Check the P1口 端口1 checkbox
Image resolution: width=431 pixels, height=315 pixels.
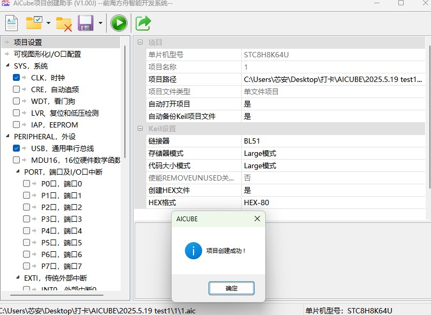(x=26, y=195)
